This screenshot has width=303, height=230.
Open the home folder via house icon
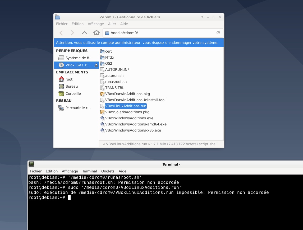97,32
